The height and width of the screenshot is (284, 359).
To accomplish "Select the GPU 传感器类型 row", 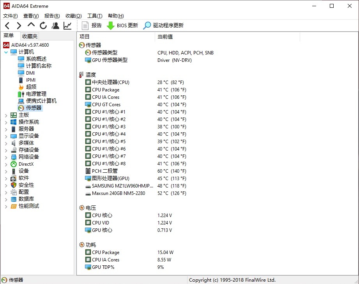I will [x=138, y=60].
